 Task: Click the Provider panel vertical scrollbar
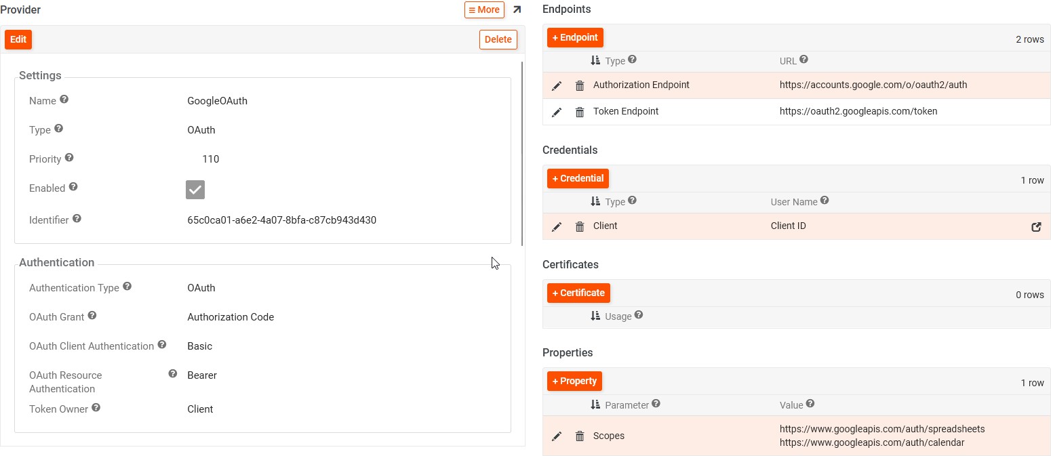(521, 153)
